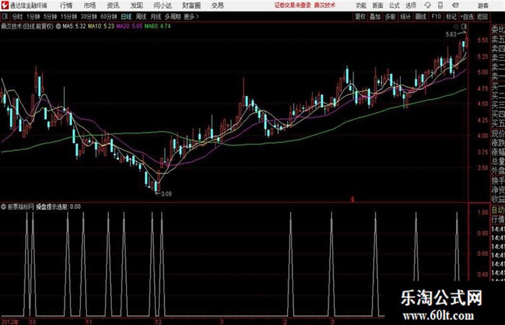Click the MA60: 4.74 indicator label
The height and width of the screenshot is (325, 505).
click(x=158, y=26)
